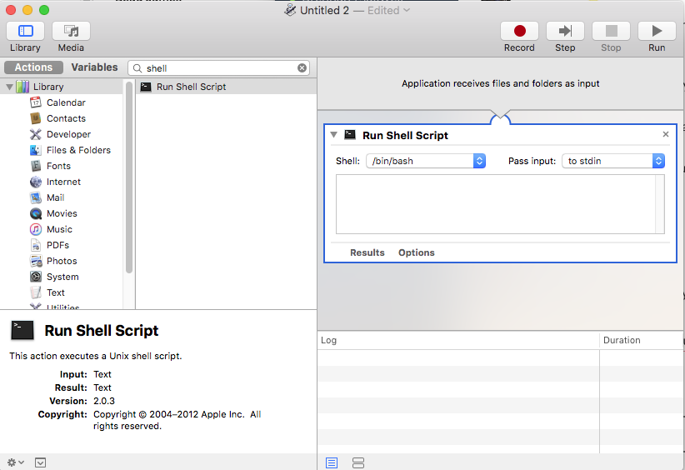Select the Movies category
685x470 pixels.
tap(62, 213)
